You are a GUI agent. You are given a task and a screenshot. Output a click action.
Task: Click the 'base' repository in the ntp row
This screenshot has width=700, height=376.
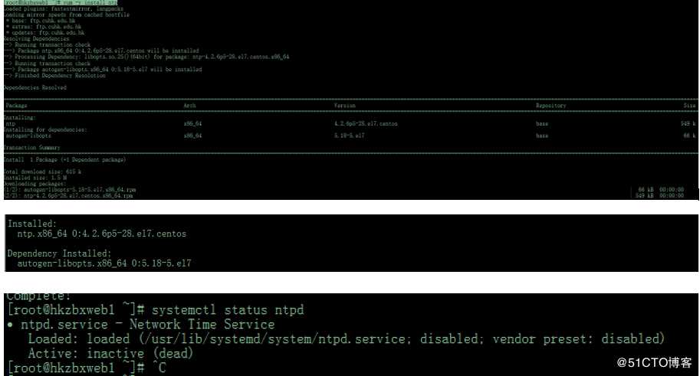point(542,123)
